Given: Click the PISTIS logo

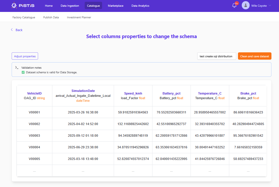Looking at the screenshot, I should [x=23, y=6].
